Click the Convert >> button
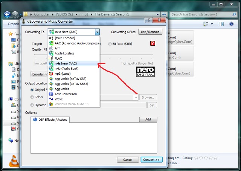Viewport: 241px width, 171px height. point(151,160)
